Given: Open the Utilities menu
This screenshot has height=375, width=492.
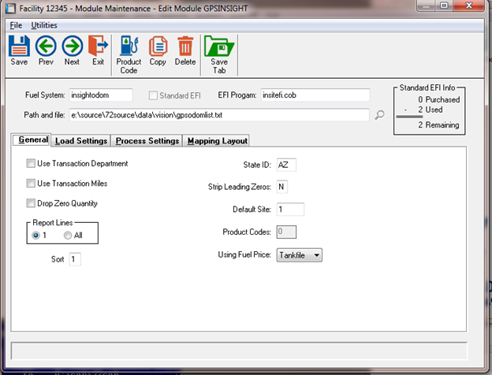Looking at the screenshot, I should tap(44, 25).
